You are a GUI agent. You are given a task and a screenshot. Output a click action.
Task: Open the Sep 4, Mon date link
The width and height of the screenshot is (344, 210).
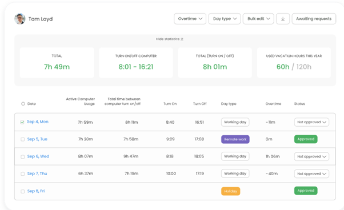(x=38, y=122)
